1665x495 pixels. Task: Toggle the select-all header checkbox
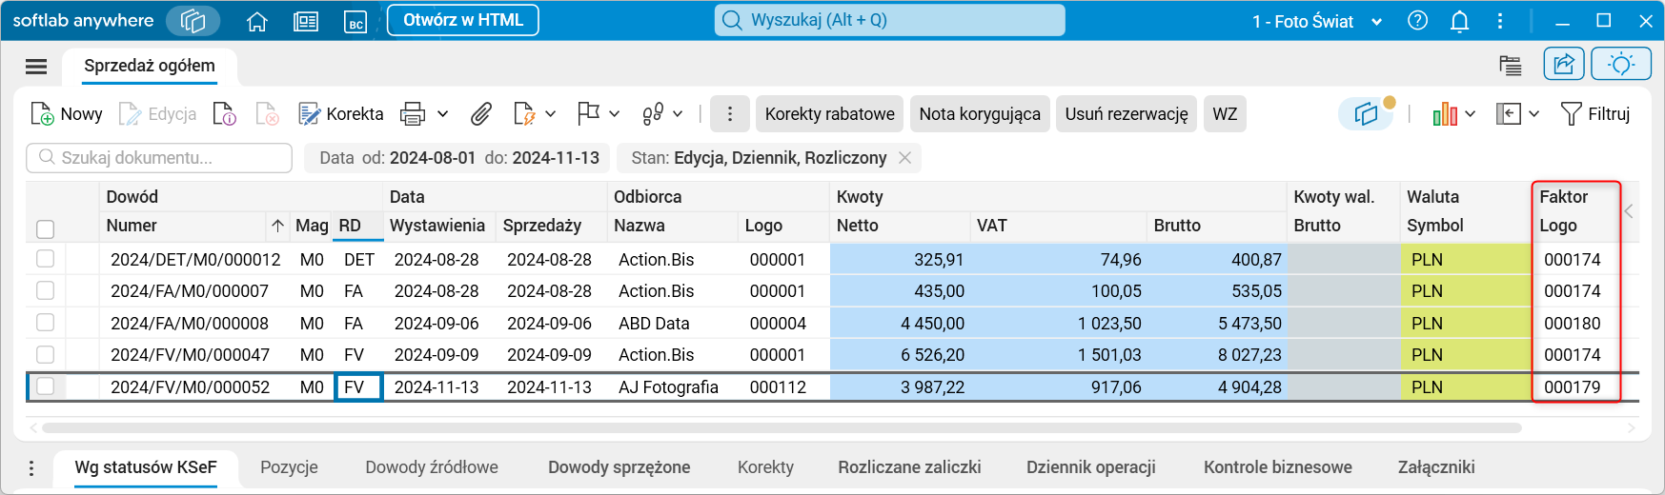tap(45, 229)
